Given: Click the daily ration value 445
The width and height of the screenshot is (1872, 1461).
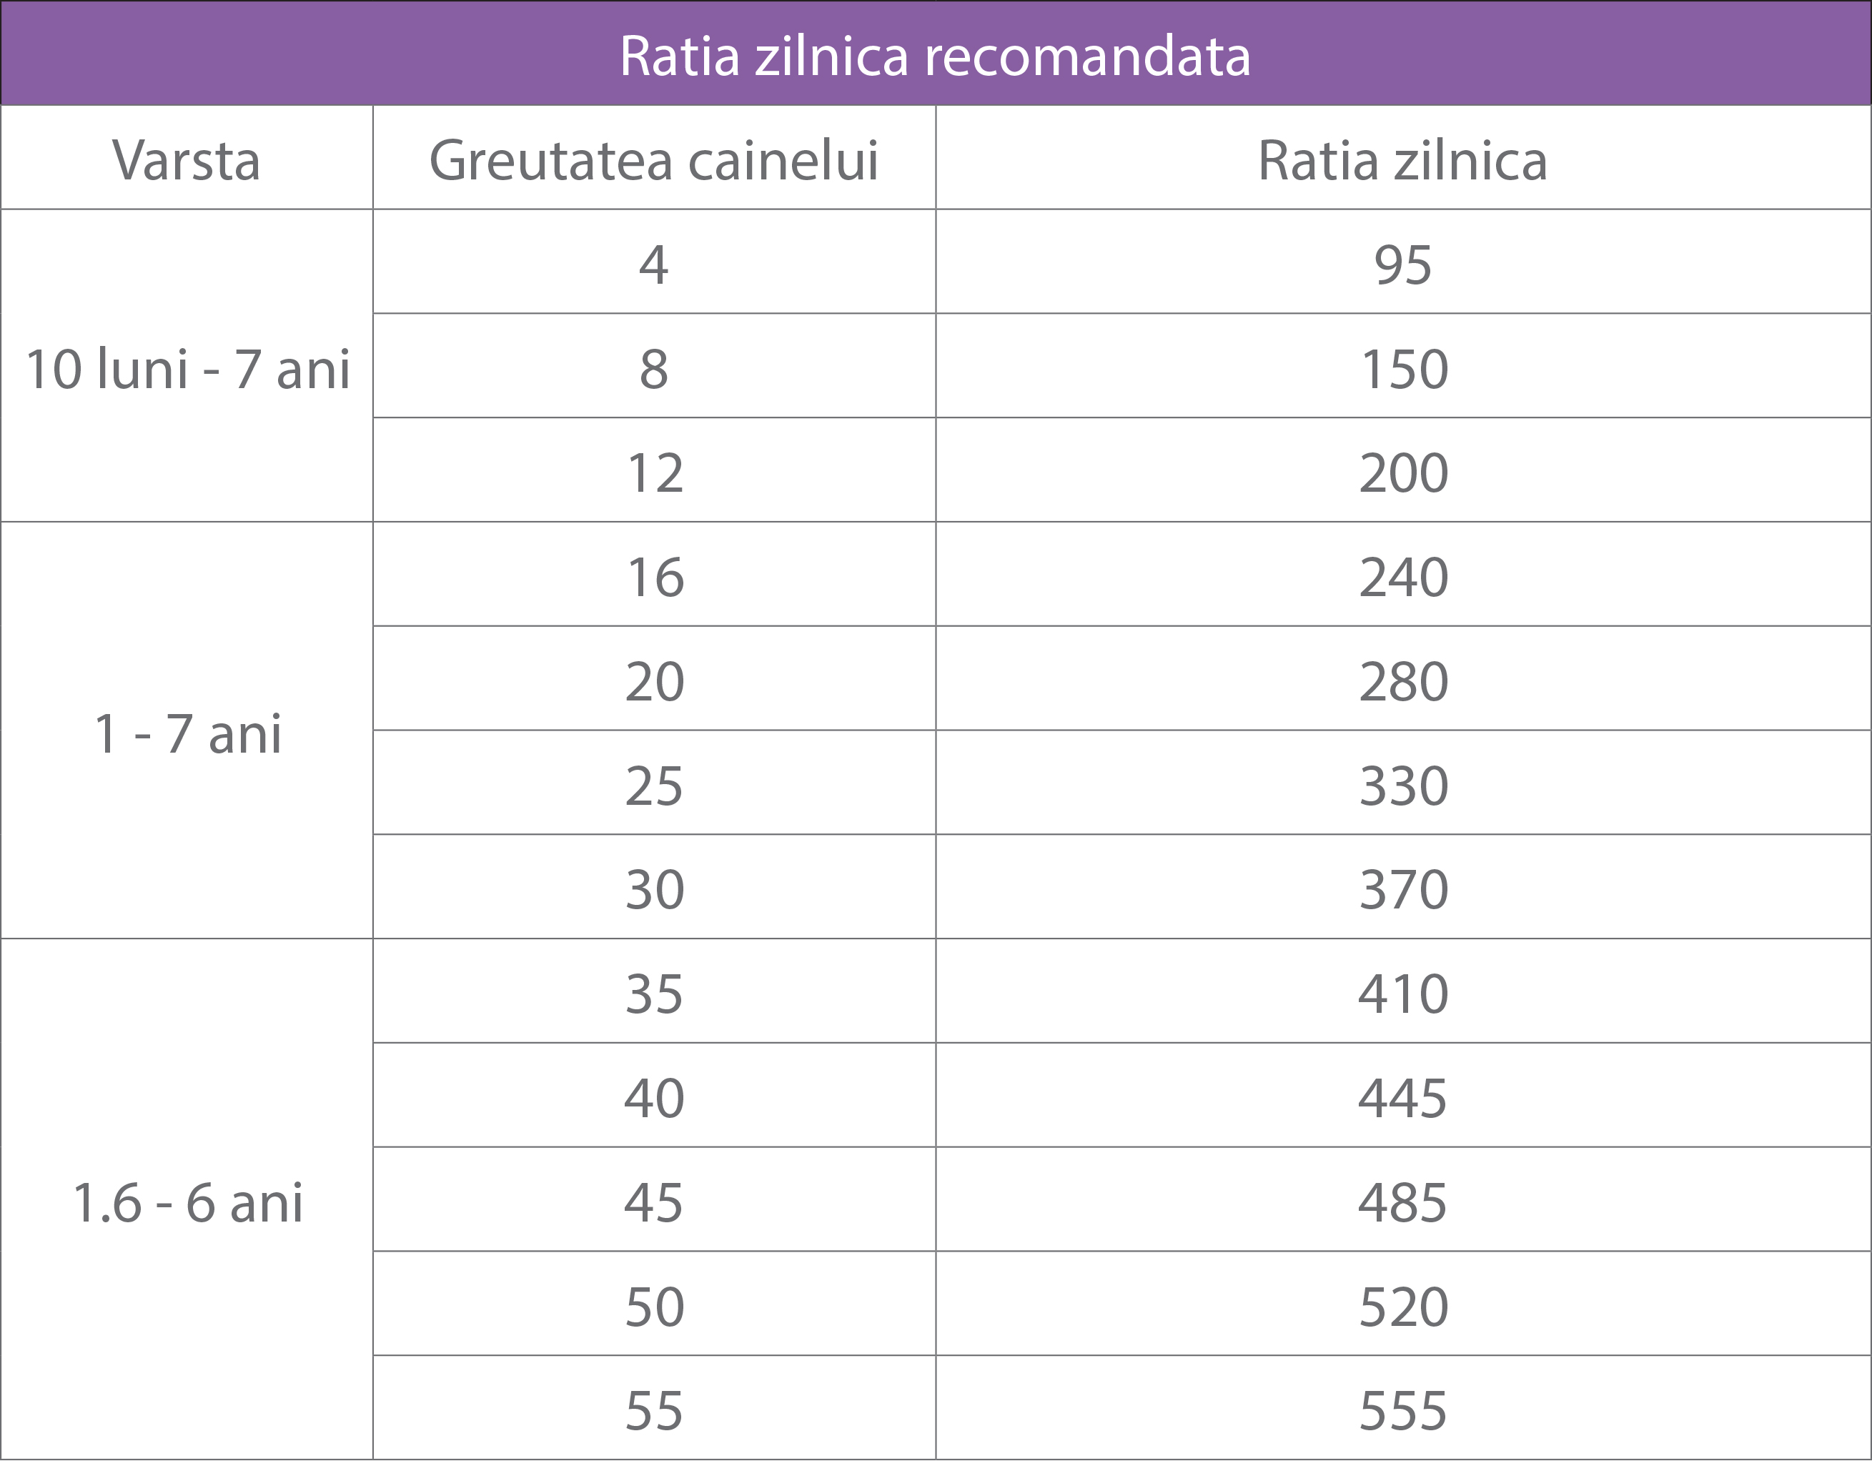Looking at the screenshot, I should tap(1403, 1095).
